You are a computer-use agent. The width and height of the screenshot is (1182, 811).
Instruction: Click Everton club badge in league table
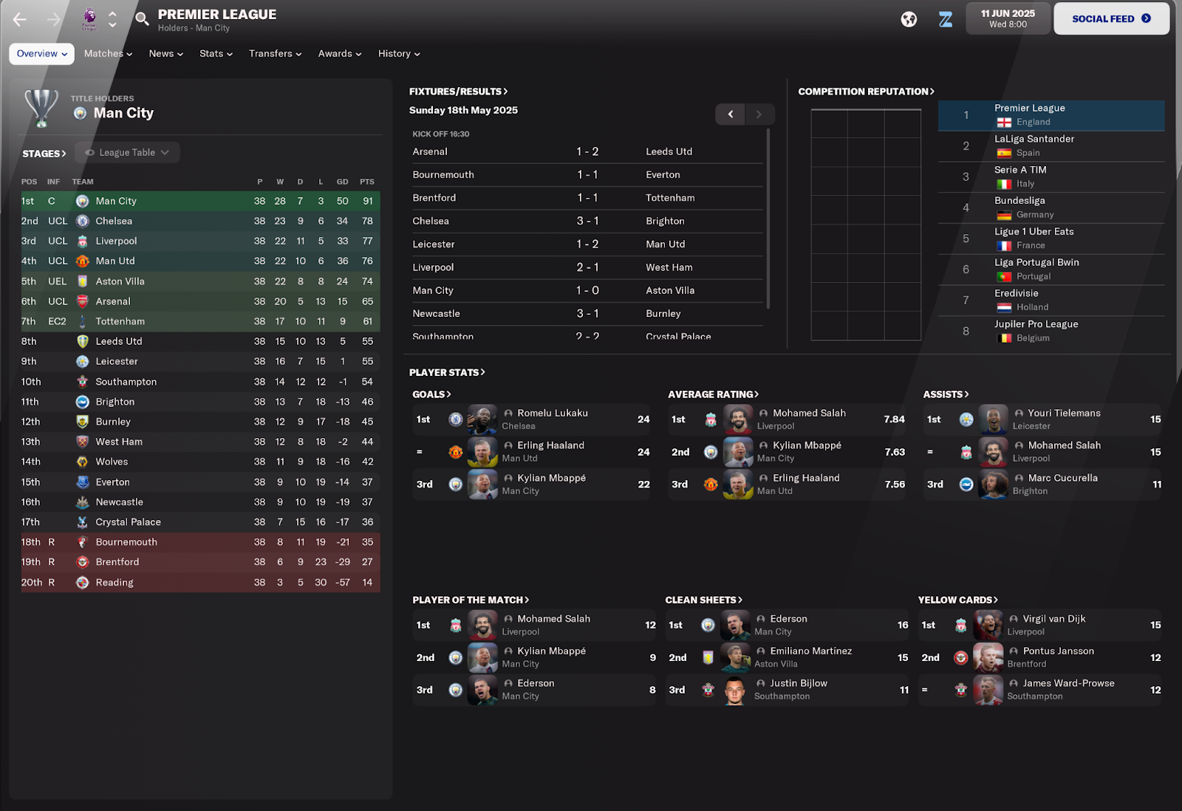point(83,482)
